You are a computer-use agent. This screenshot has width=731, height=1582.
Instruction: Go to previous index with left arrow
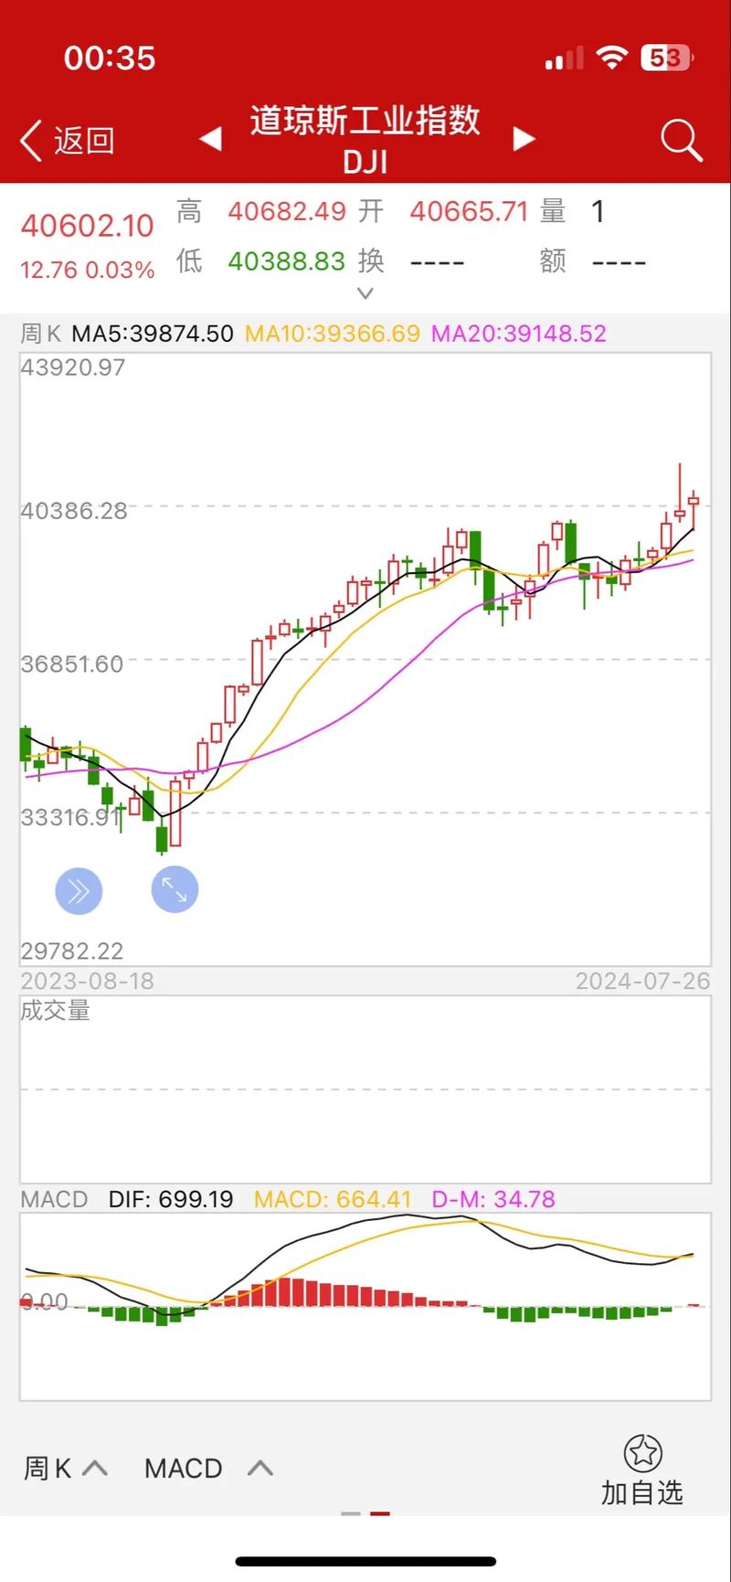211,139
